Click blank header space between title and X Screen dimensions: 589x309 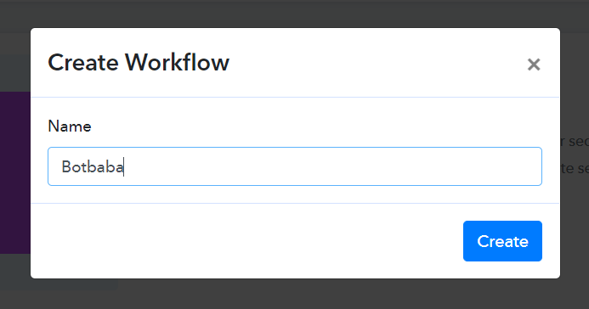click(x=376, y=63)
